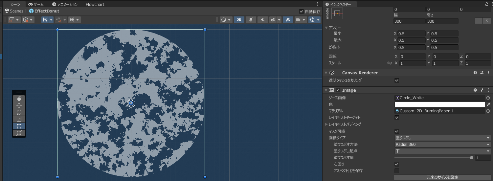The image size is (493, 181).
Task: Open the anchor preset selector box
Action: coord(337,13)
